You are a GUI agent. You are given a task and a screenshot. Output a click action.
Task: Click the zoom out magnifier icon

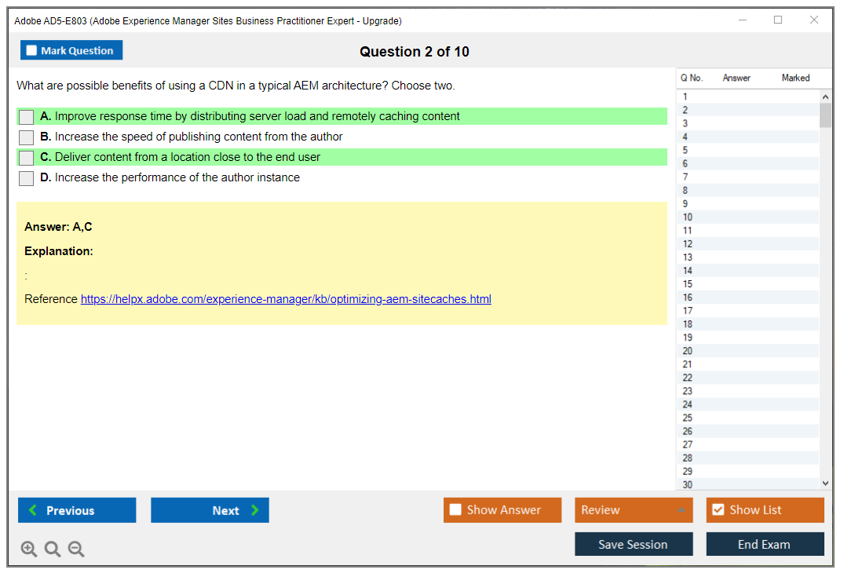[76, 550]
